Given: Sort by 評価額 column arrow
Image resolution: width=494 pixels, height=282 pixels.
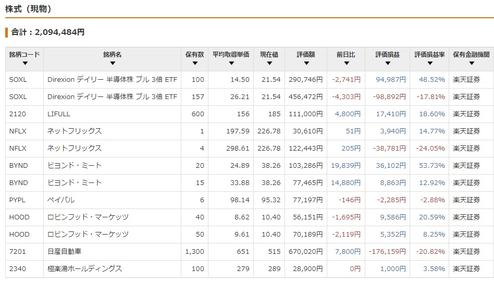Looking at the screenshot, I should 306,63.
